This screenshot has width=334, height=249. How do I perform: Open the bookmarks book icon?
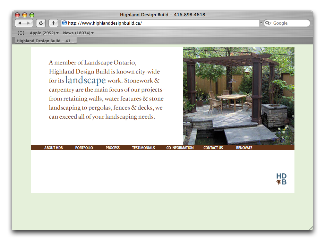point(21,33)
